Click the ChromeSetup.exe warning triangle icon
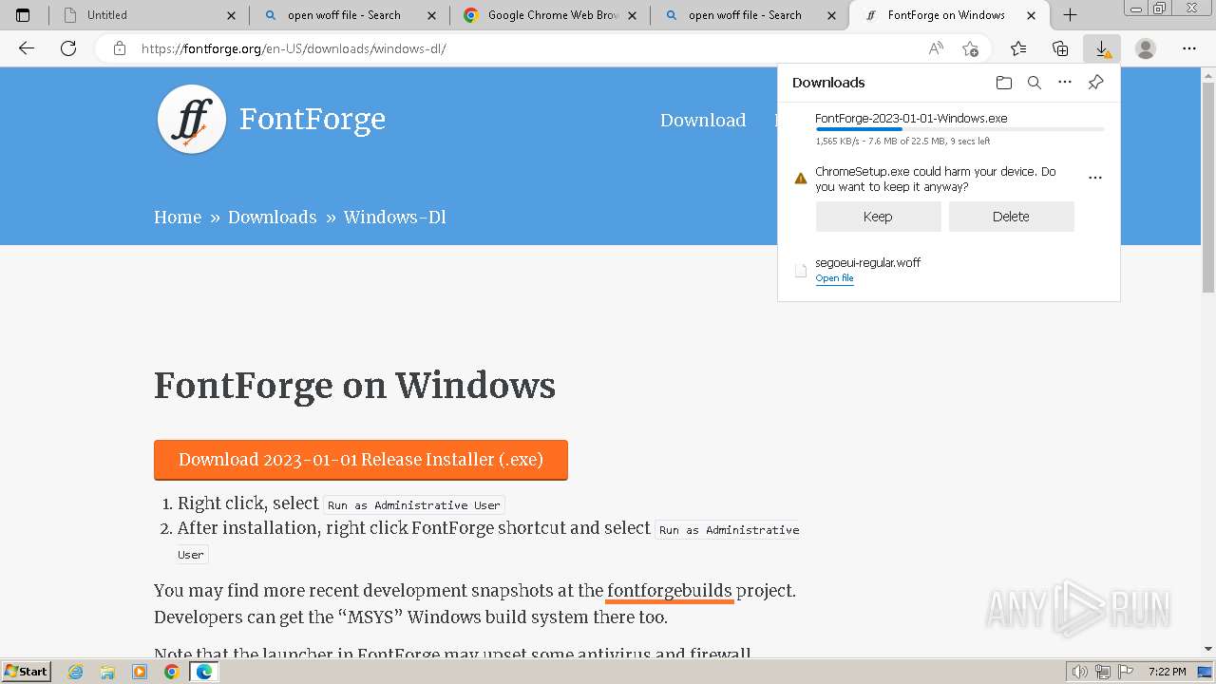The image size is (1216, 684). click(801, 178)
